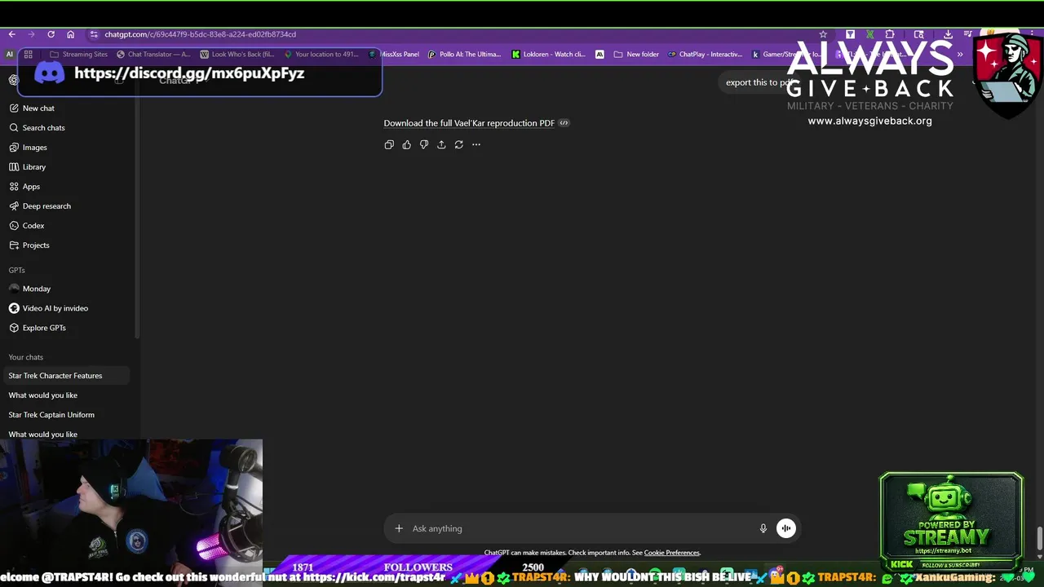Viewport: 1044px width, 587px height.
Task: Open the Star Trek Character Features chat
Action: tap(68, 376)
